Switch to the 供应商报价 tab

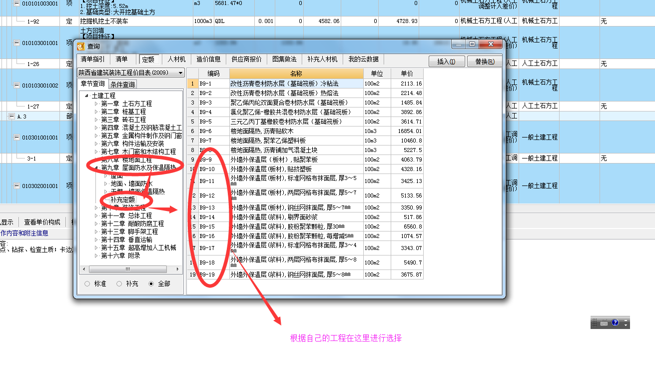[247, 59]
